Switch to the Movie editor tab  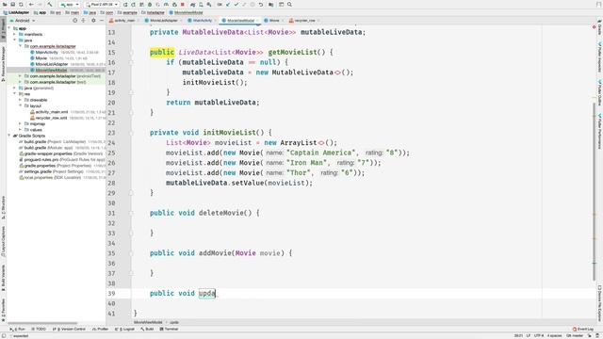tap(273, 21)
